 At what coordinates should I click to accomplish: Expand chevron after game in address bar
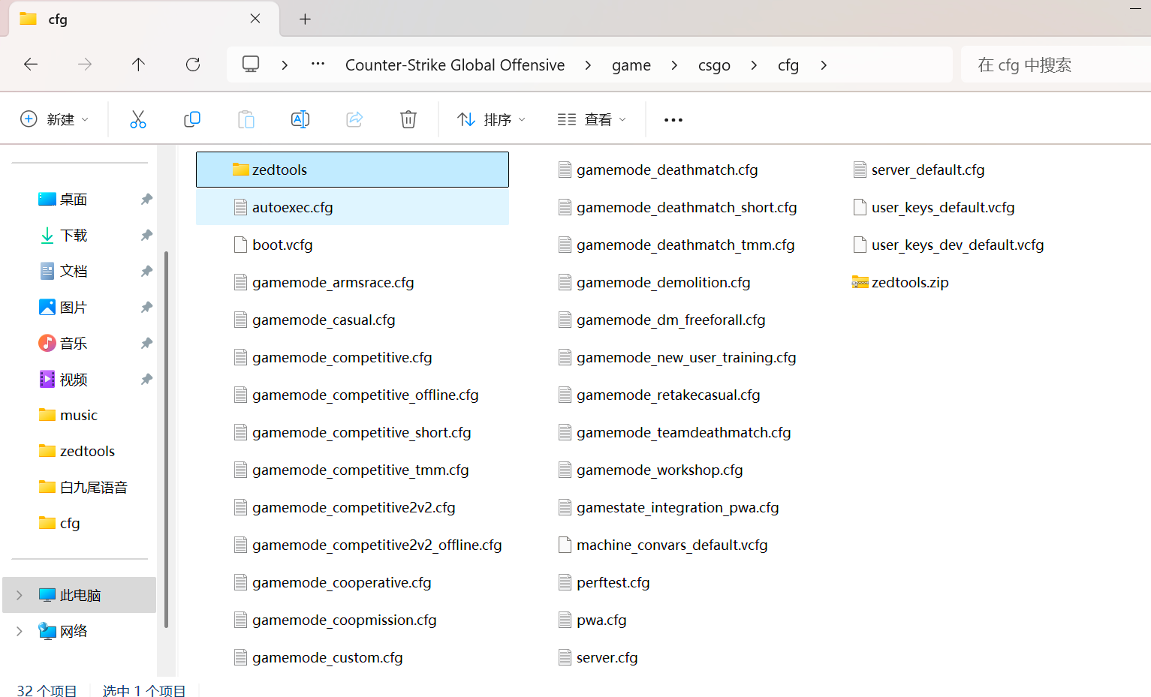click(x=674, y=65)
